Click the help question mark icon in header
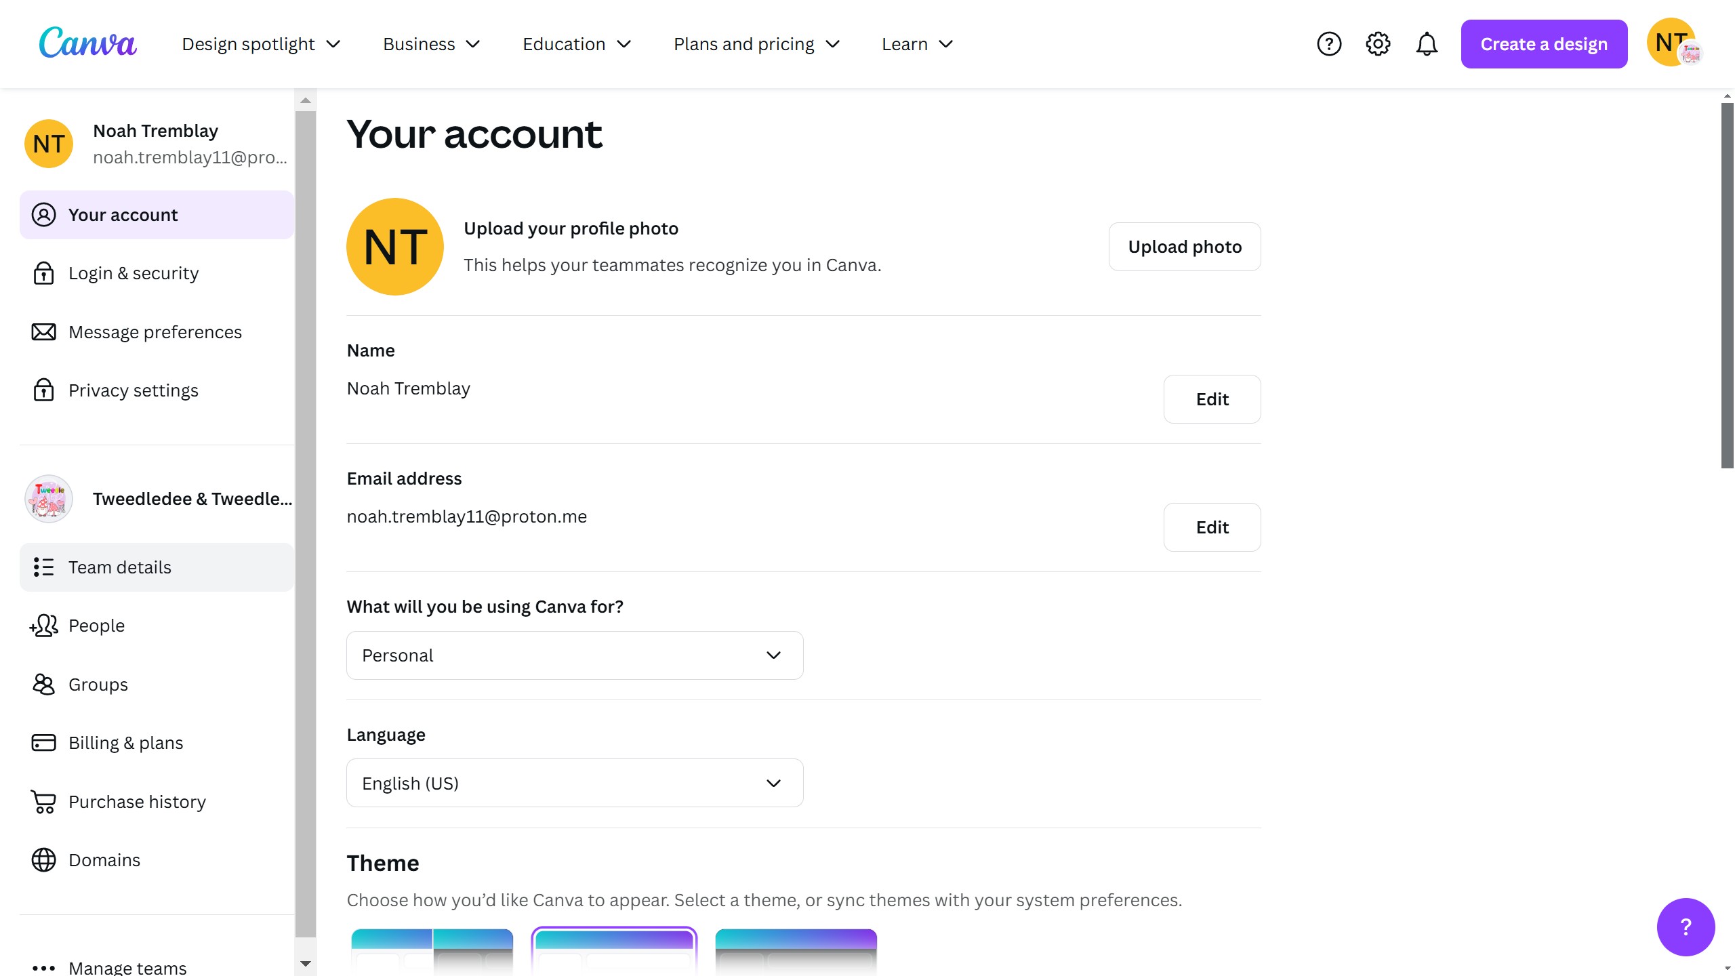The width and height of the screenshot is (1735, 976). tap(1329, 44)
